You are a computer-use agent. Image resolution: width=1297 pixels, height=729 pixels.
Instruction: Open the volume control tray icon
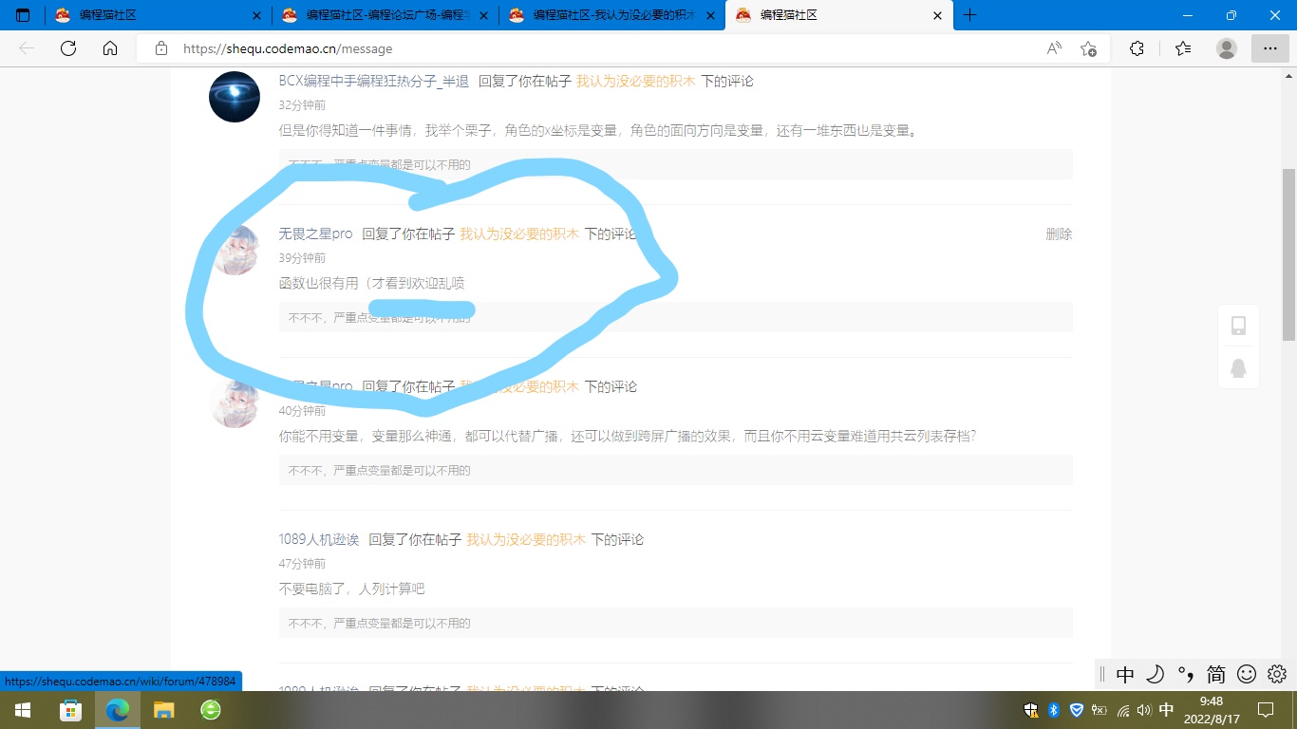tap(1144, 710)
